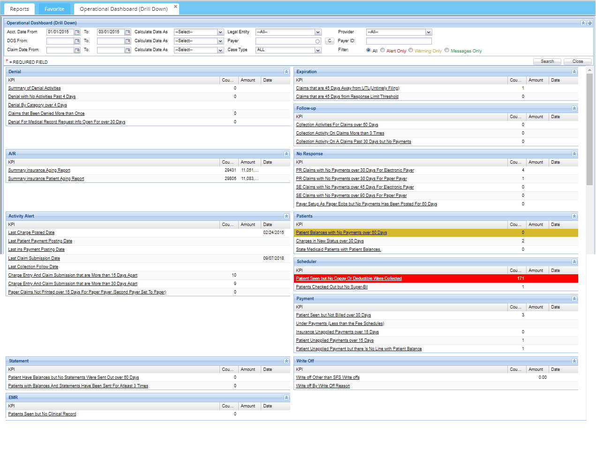Image resolution: width=596 pixels, height=459 pixels.
Task: Open the Case Type dropdown
Action: pos(318,50)
